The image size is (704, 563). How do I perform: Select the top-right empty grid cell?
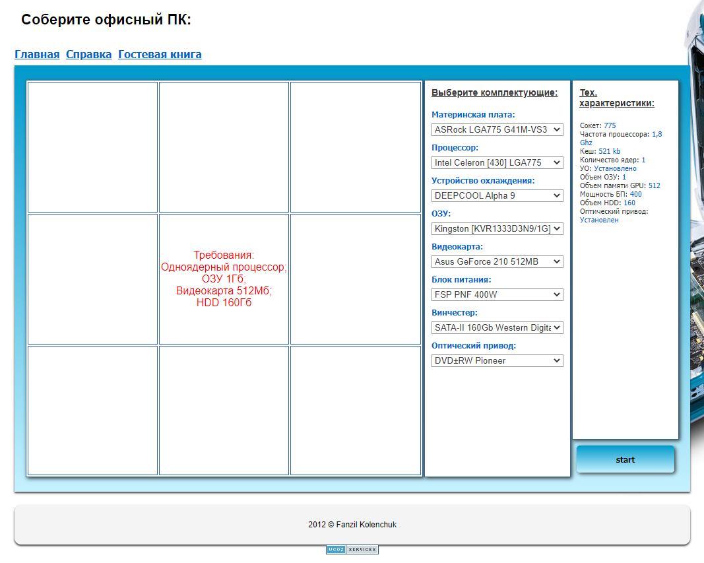point(356,147)
